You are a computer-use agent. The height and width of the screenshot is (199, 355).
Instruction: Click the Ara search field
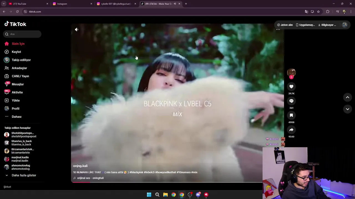tap(22, 34)
